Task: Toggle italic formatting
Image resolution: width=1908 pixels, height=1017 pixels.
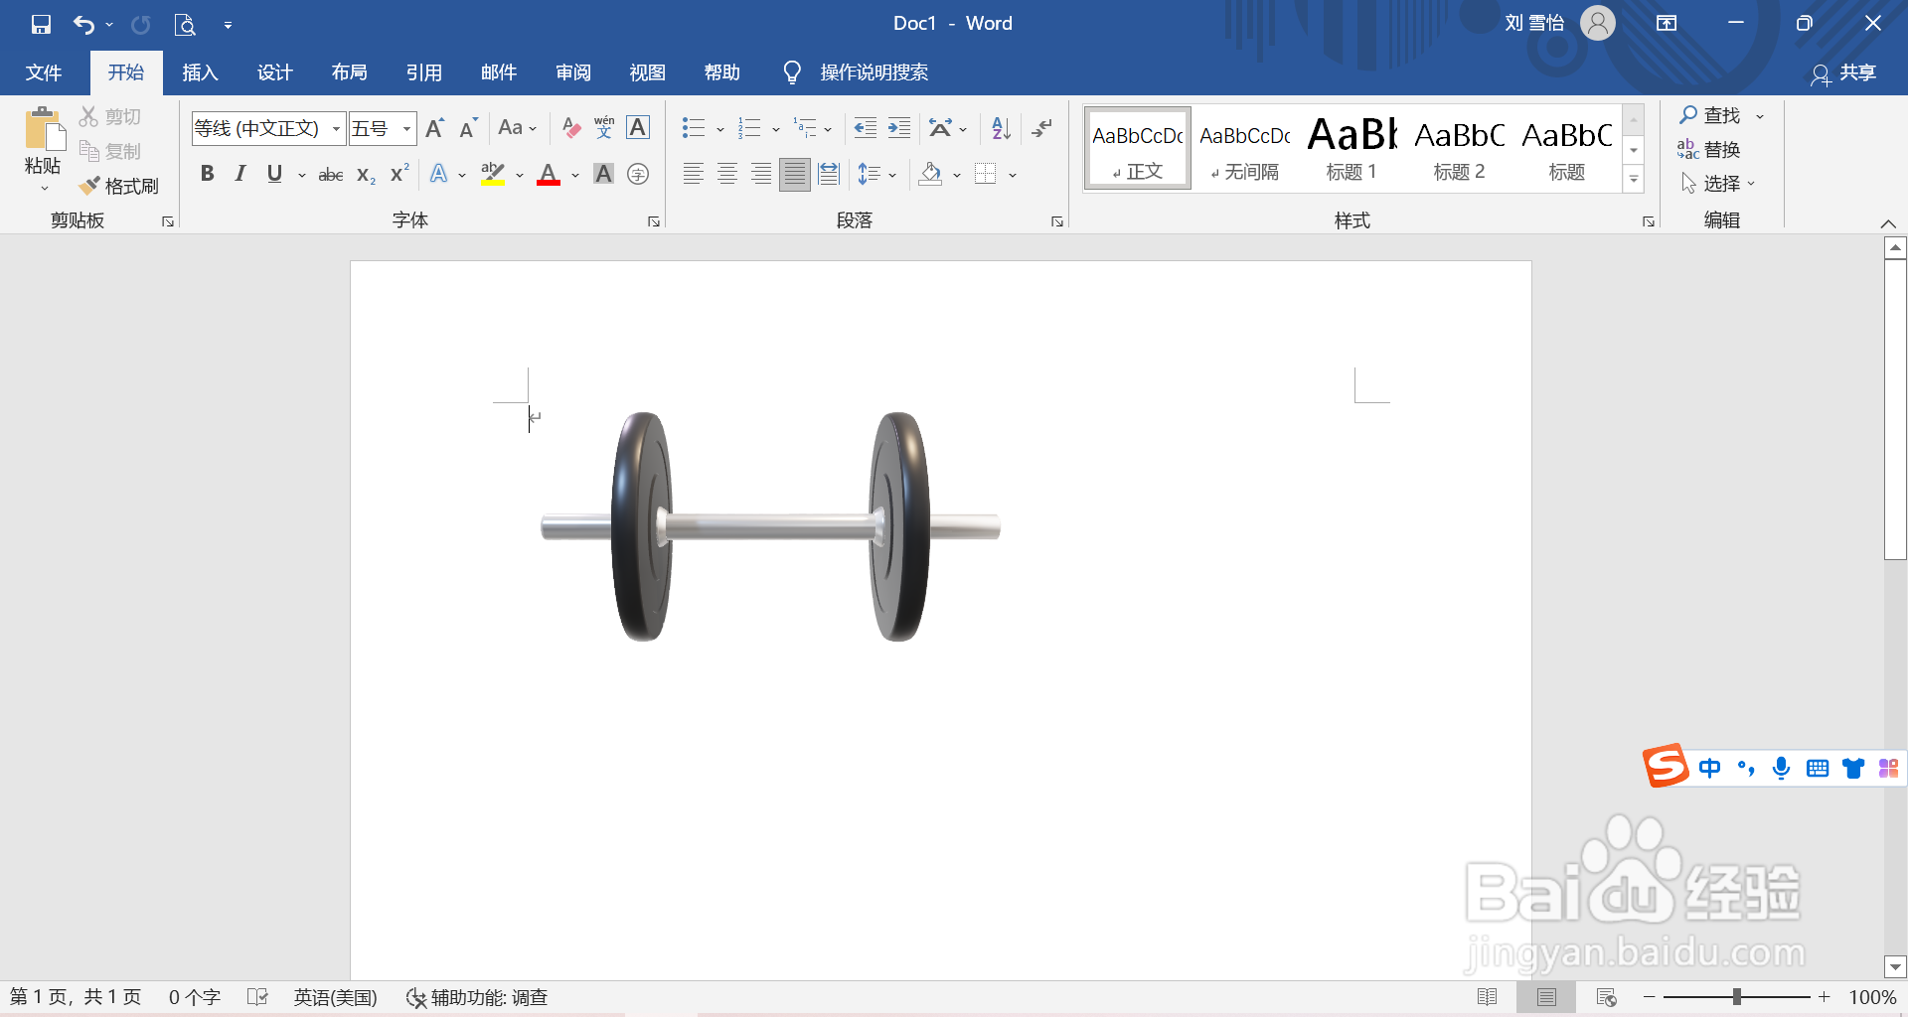Action: point(238,173)
